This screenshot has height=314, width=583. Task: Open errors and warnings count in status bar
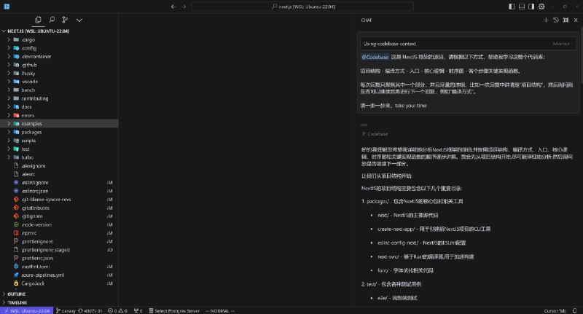[x=117, y=310]
